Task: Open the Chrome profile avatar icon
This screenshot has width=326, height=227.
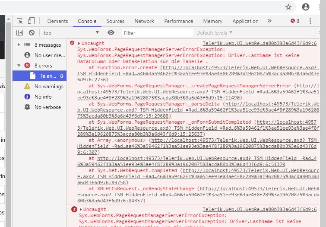Action: [306, 7]
